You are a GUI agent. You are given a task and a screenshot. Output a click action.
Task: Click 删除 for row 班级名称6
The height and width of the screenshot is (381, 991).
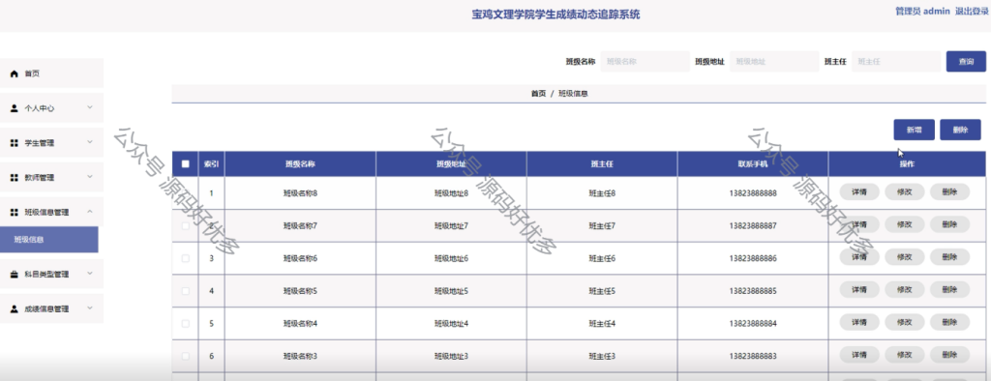949,257
